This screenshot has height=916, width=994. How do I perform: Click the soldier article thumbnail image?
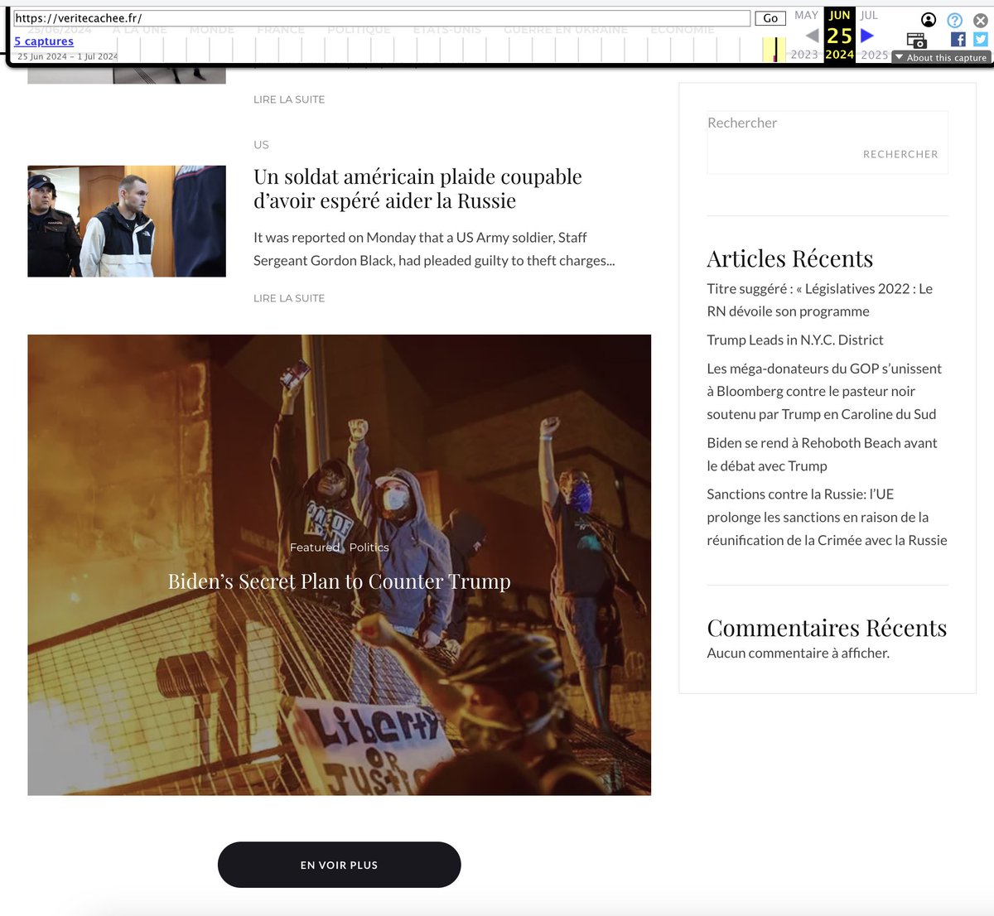tap(127, 221)
